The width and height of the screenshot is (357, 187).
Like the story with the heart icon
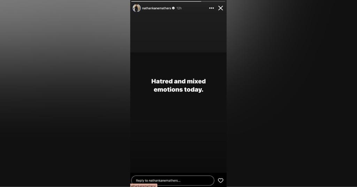(x=220, y=181)
